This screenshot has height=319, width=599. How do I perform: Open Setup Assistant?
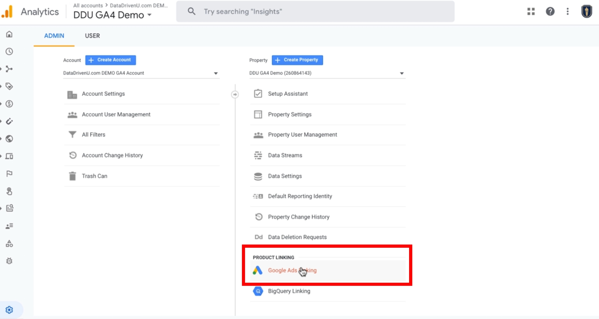pyautogui.click(x=328, y=94)
